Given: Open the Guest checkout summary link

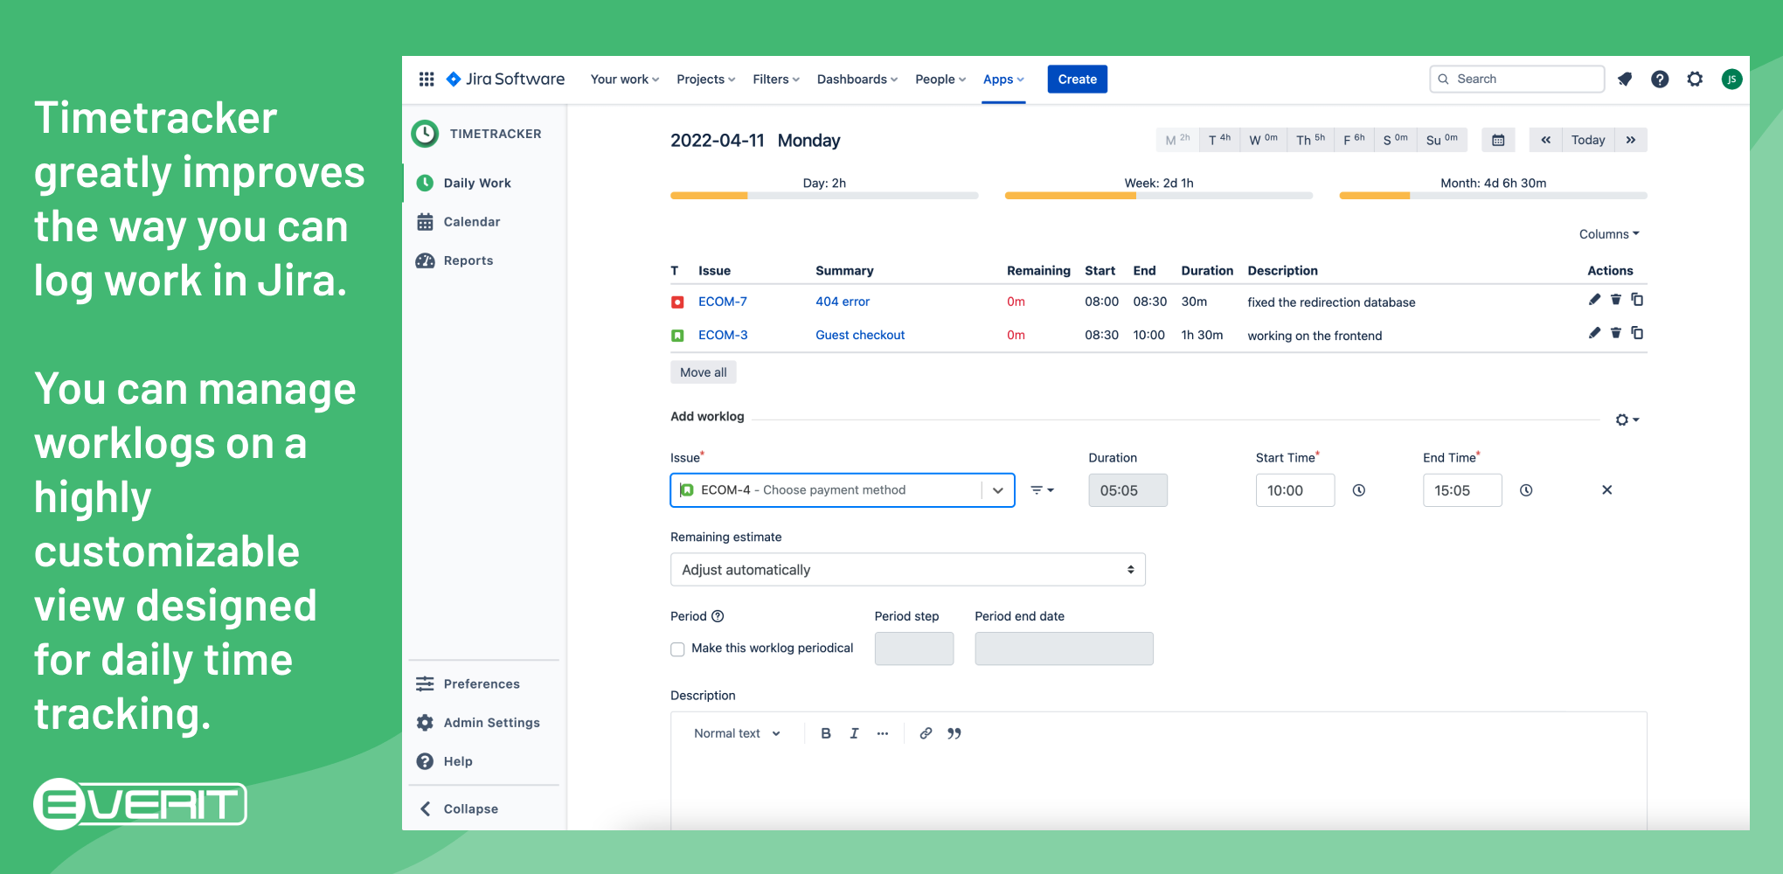Looking at the screenshot, I should (x=860, y=335).
